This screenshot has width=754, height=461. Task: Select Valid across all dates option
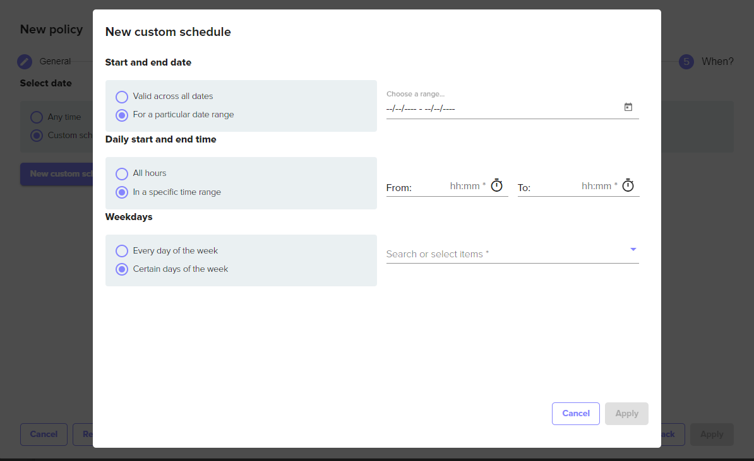pyautogui.click(x=122, y=97)
